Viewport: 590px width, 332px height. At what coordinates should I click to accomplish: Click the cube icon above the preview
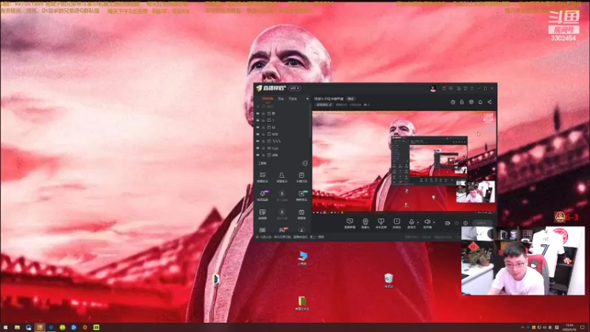point(471,102)
